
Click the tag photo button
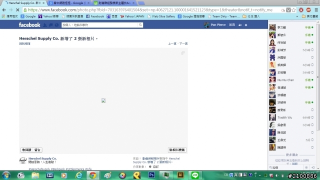(x=177, y=150)
